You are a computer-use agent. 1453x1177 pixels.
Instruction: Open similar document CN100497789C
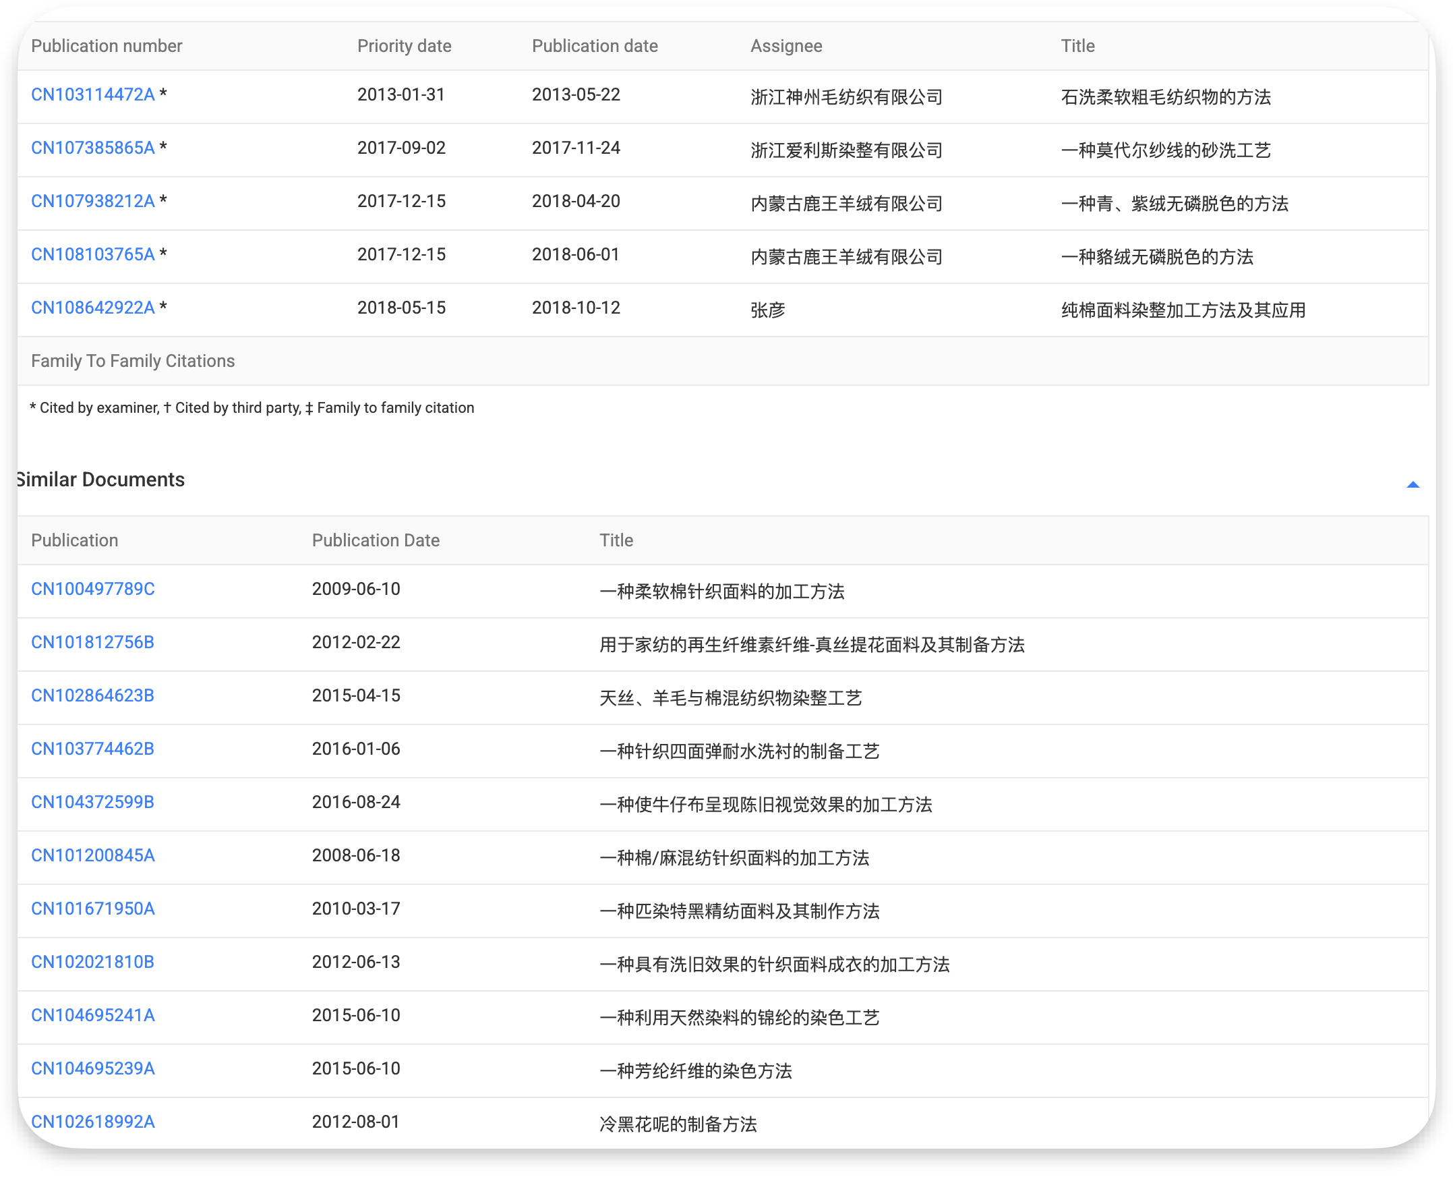[x=93, y=590]
